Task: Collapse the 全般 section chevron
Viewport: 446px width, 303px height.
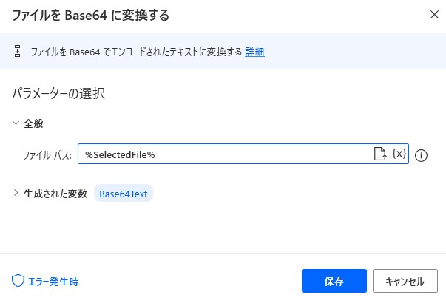Action: [x=16, y=123]
